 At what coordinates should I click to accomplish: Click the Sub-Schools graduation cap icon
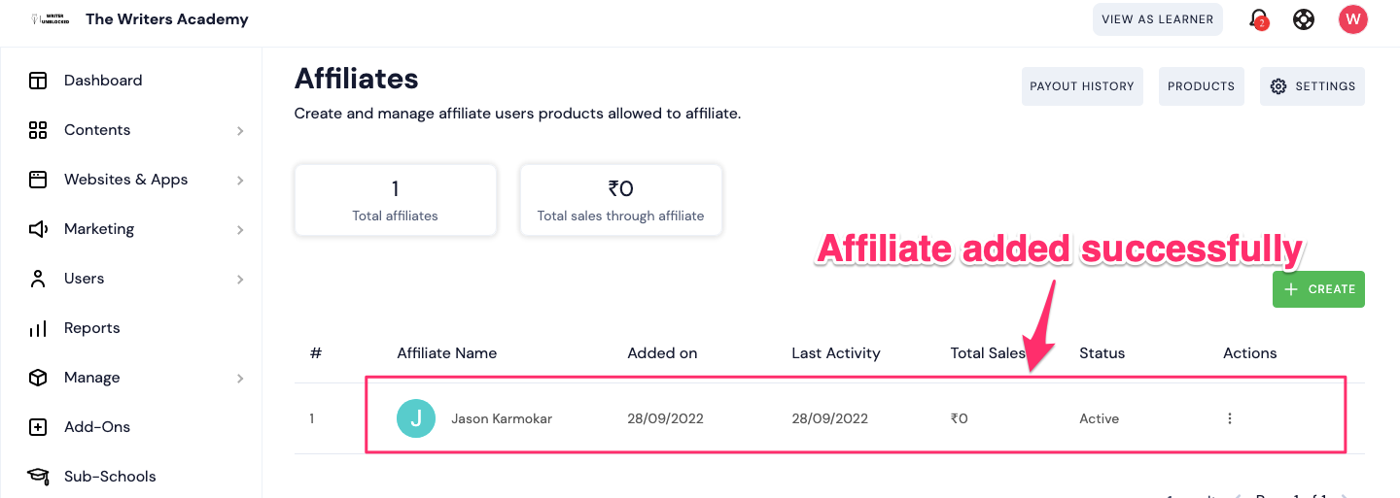(38, 477)
